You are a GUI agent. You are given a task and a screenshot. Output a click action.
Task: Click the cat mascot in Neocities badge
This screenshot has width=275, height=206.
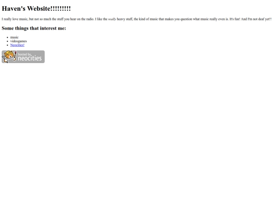pos(9,55)
